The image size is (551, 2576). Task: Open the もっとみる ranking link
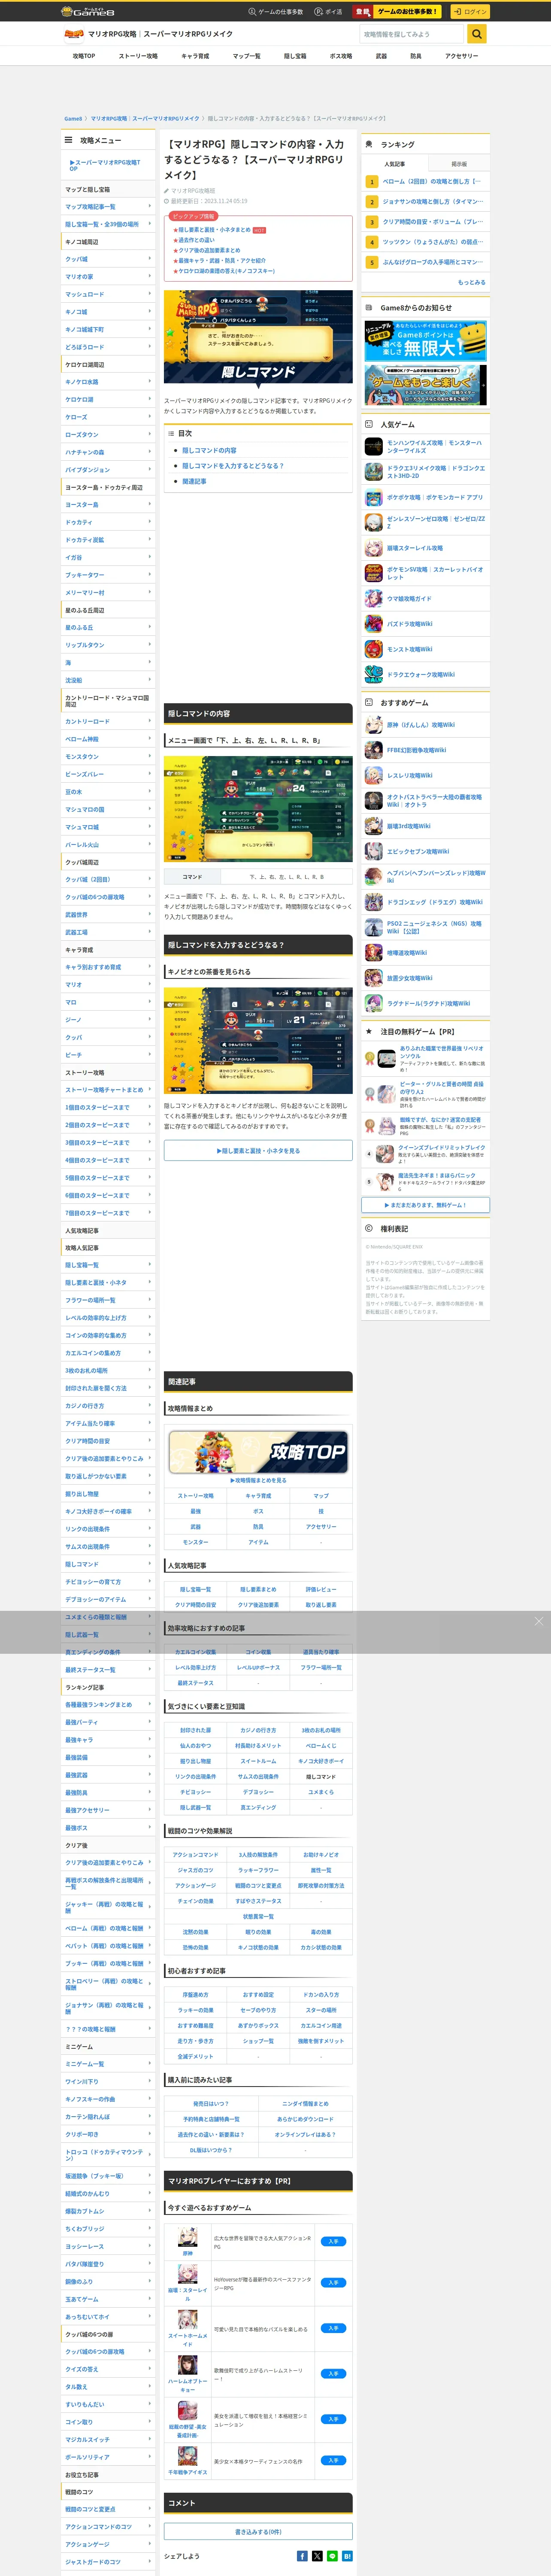point(472,282)
